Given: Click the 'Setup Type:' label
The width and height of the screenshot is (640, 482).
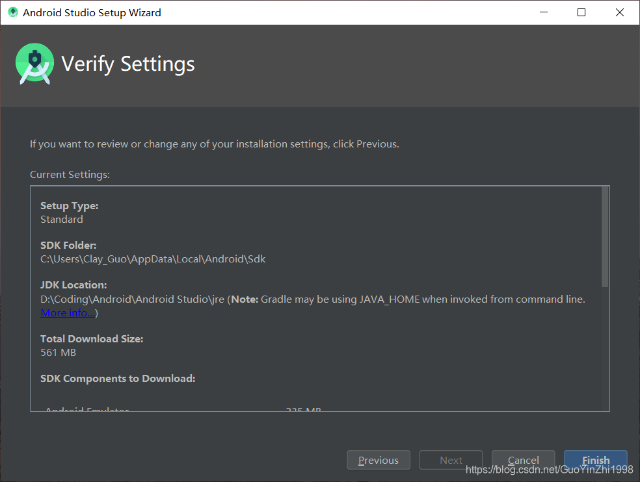Looking at the screenshot, I should click(70, 206).
